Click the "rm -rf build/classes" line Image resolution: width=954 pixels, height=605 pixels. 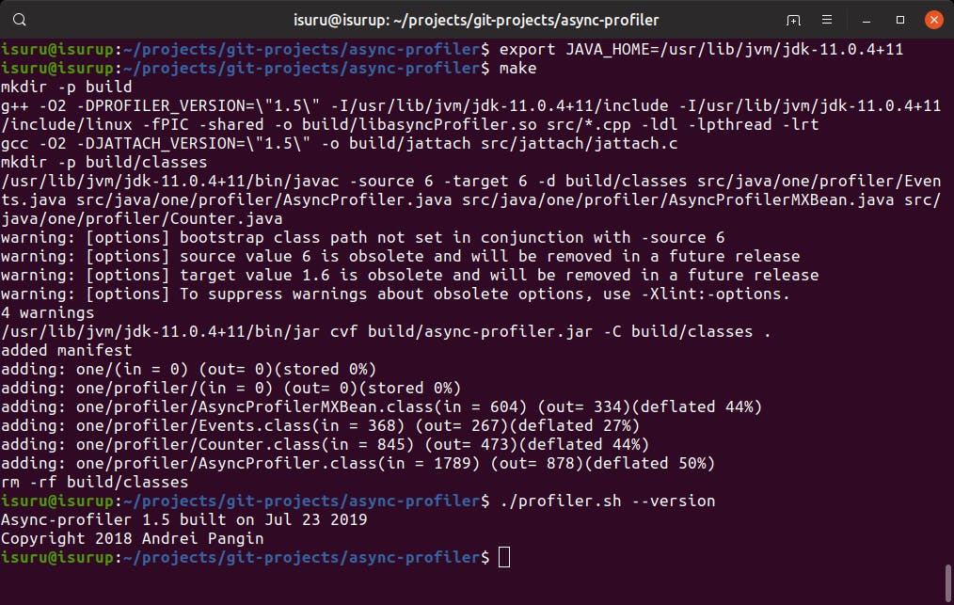tap(95, 482)
